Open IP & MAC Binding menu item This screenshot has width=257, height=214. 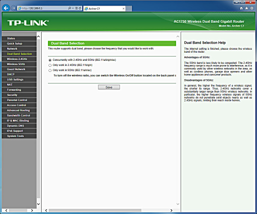(19, 121)
